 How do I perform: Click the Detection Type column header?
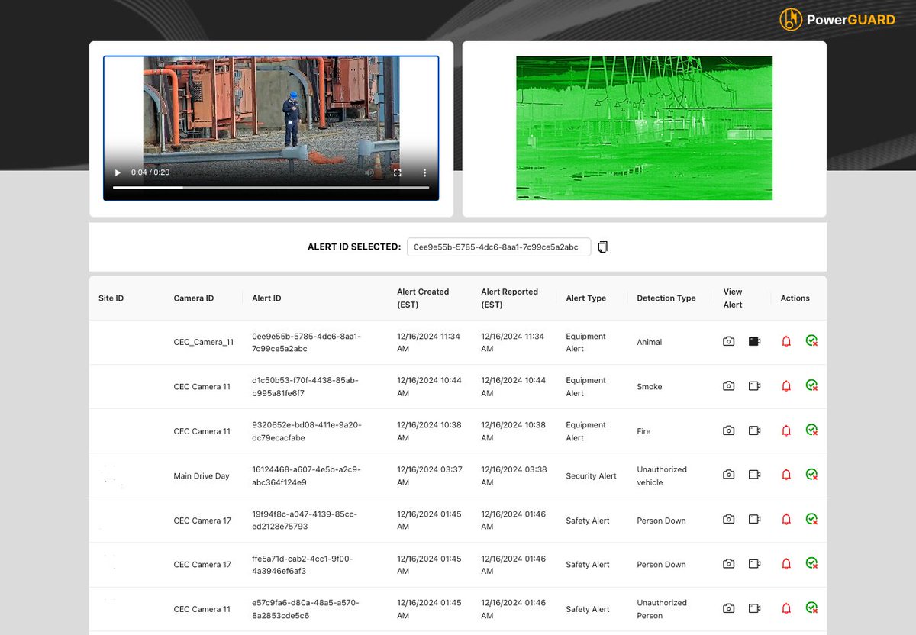[x=666, y=298]
